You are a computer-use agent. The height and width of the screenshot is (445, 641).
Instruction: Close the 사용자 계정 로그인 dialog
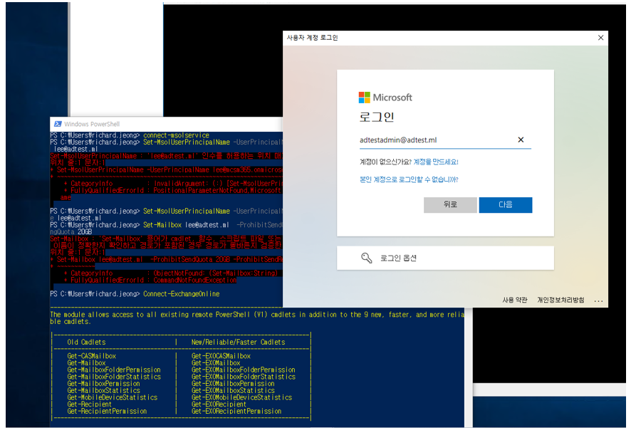click(600, 38)
